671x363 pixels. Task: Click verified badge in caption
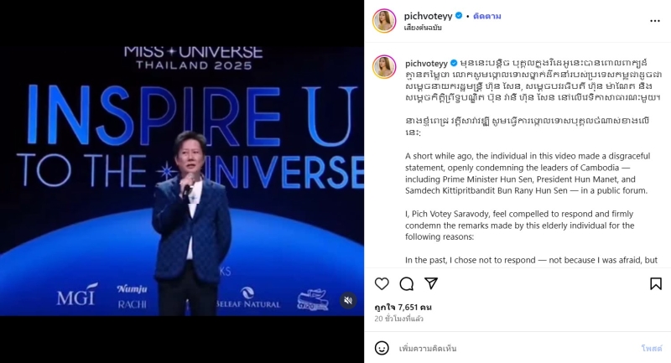454,63
